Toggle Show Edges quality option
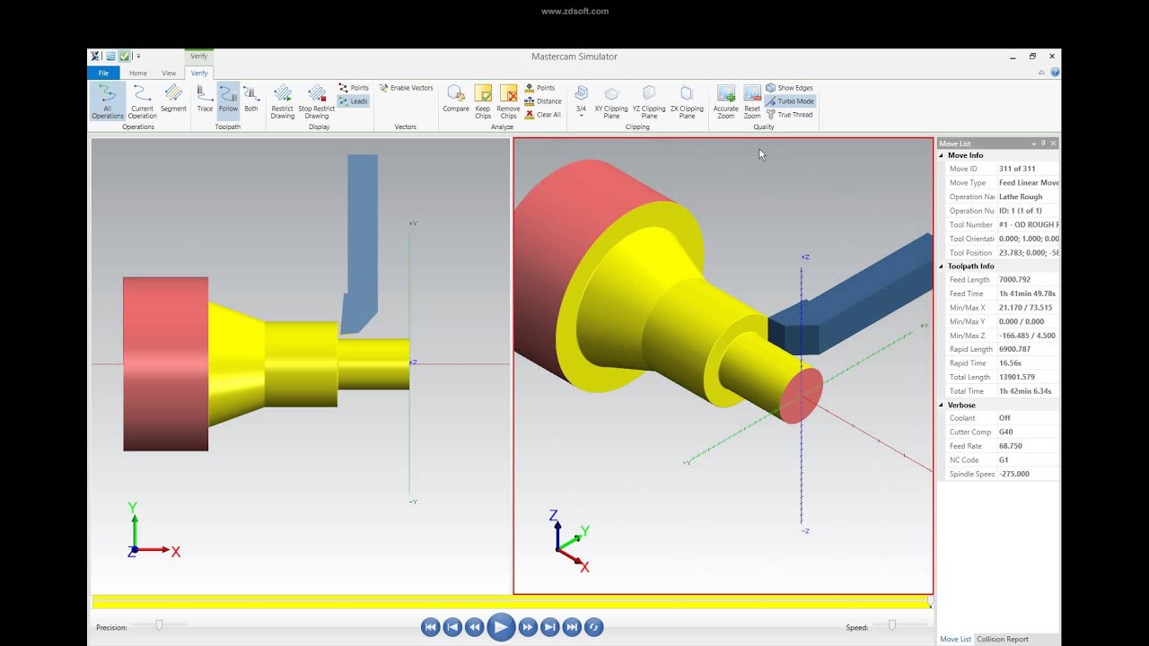 [x=789, y=88]
